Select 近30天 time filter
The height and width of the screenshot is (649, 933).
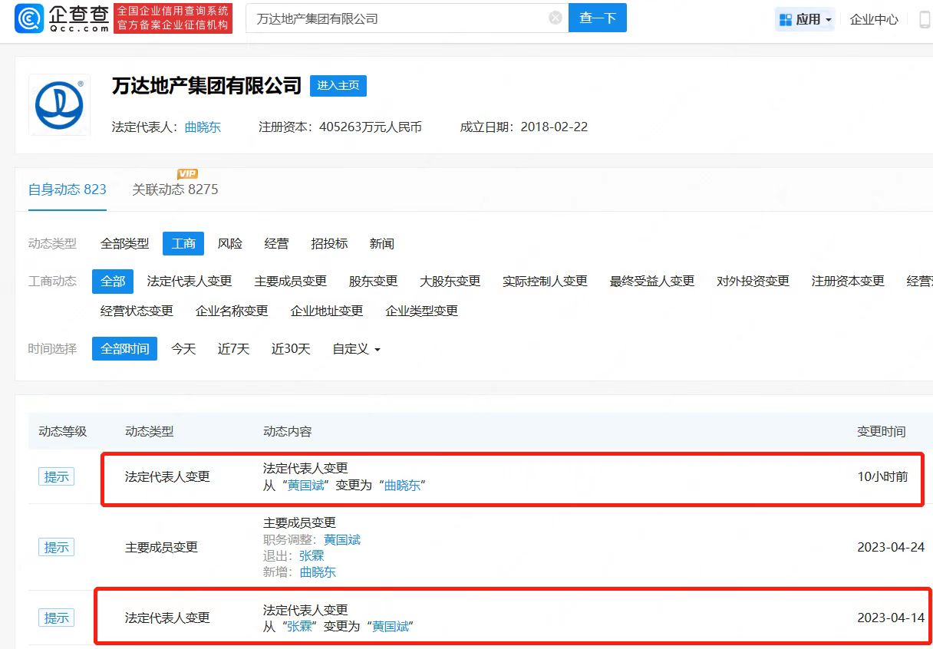pos(291,349)
